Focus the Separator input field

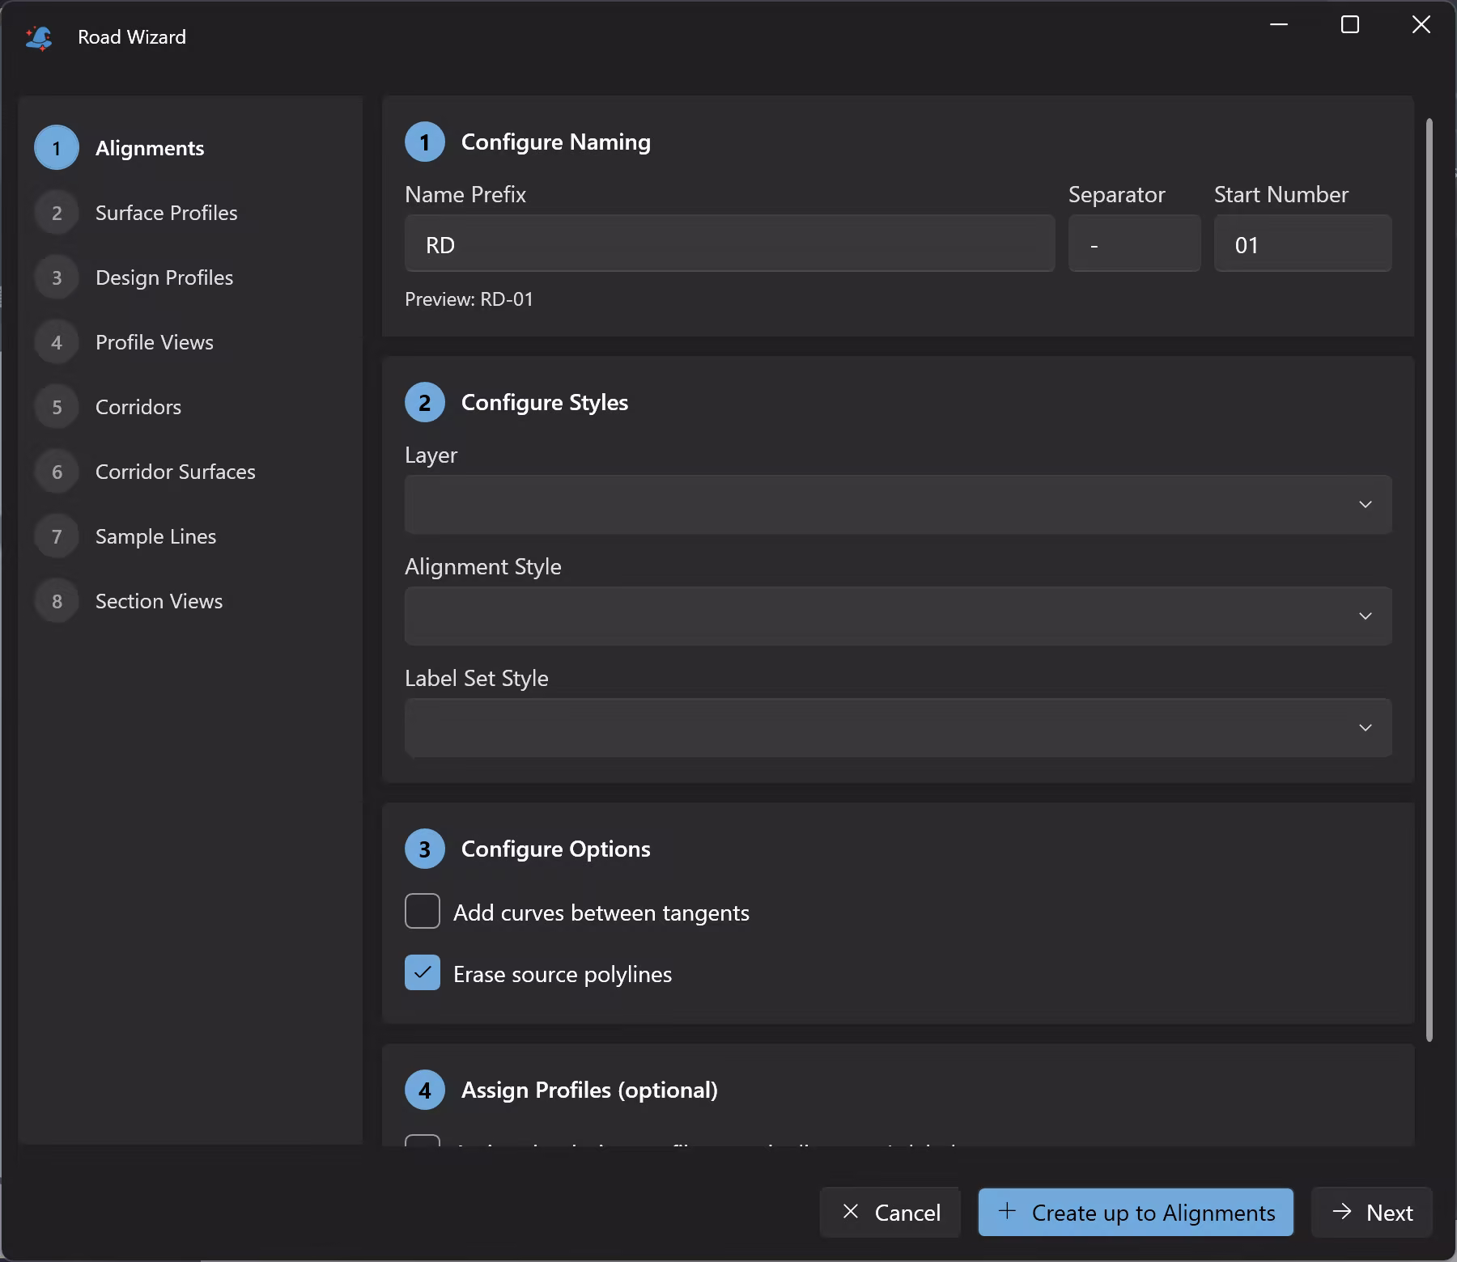pos(1134,244)
